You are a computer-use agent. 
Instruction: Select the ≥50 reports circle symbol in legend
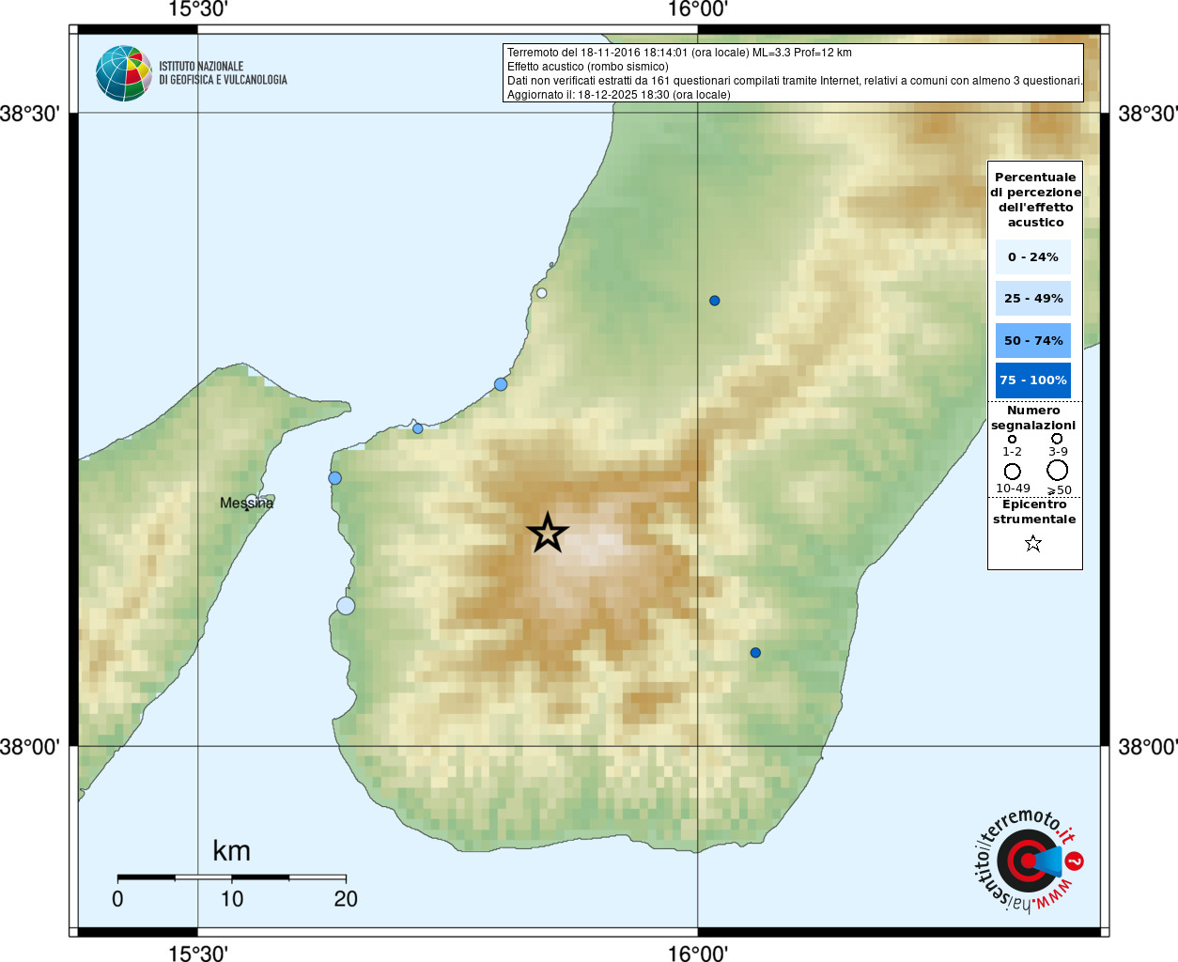click(x=1058, y=470)
